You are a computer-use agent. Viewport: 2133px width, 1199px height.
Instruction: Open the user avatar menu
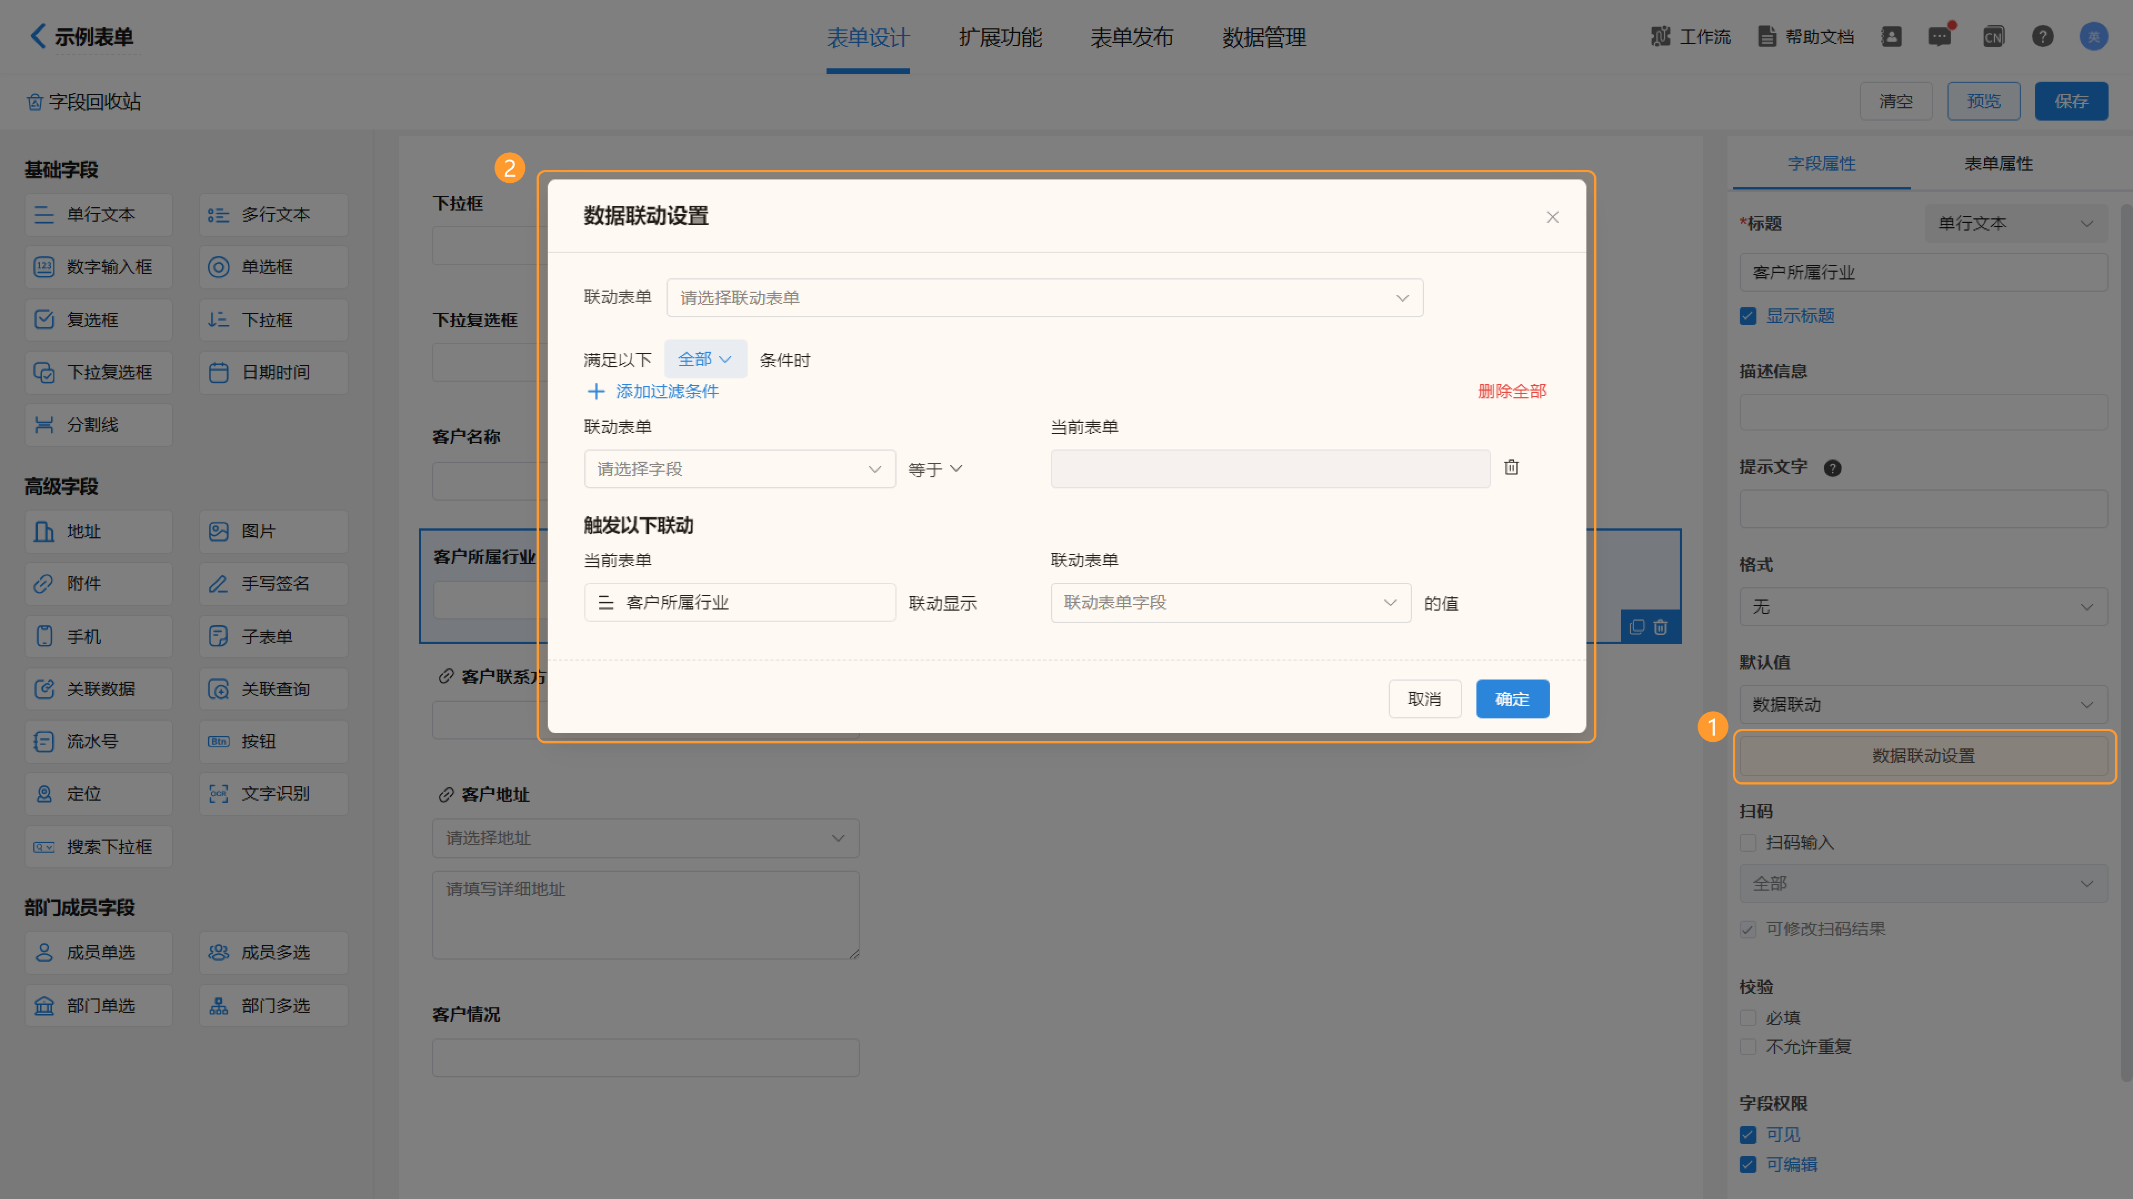coord(2093,37)
